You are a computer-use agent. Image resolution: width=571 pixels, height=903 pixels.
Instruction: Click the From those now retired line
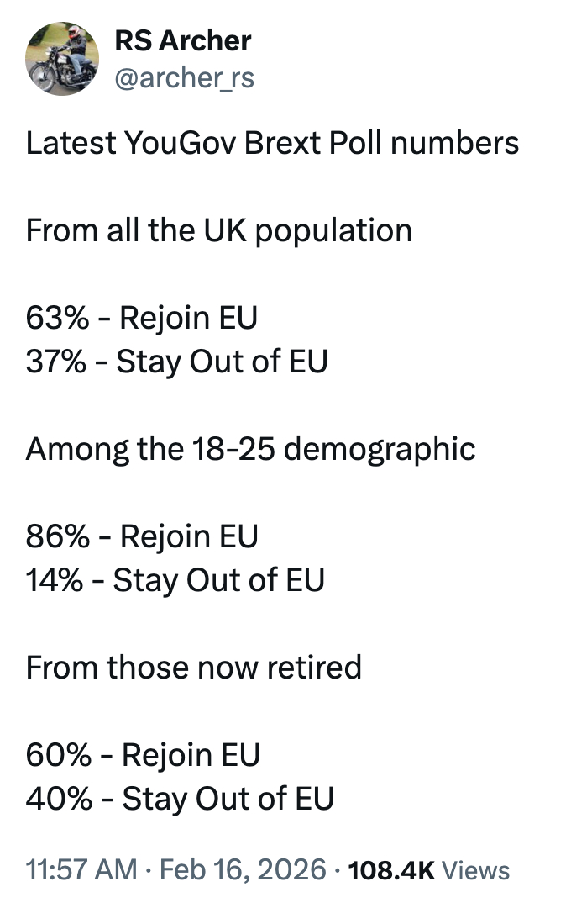(x=193, y=668)
